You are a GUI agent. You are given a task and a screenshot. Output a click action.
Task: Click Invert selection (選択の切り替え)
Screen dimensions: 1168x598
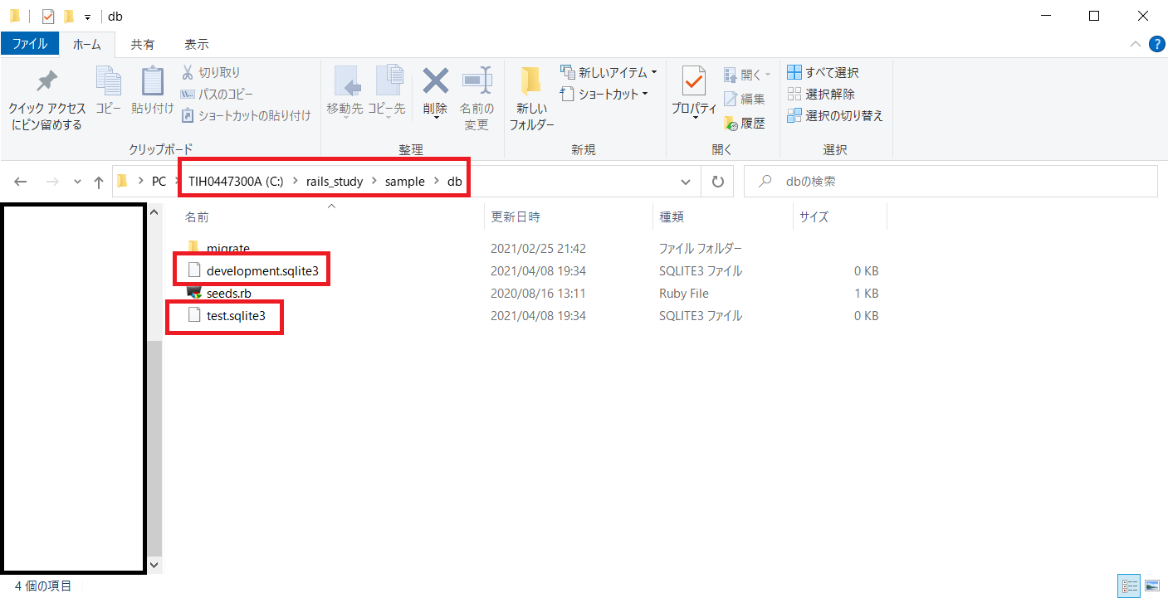click(835, 116)
